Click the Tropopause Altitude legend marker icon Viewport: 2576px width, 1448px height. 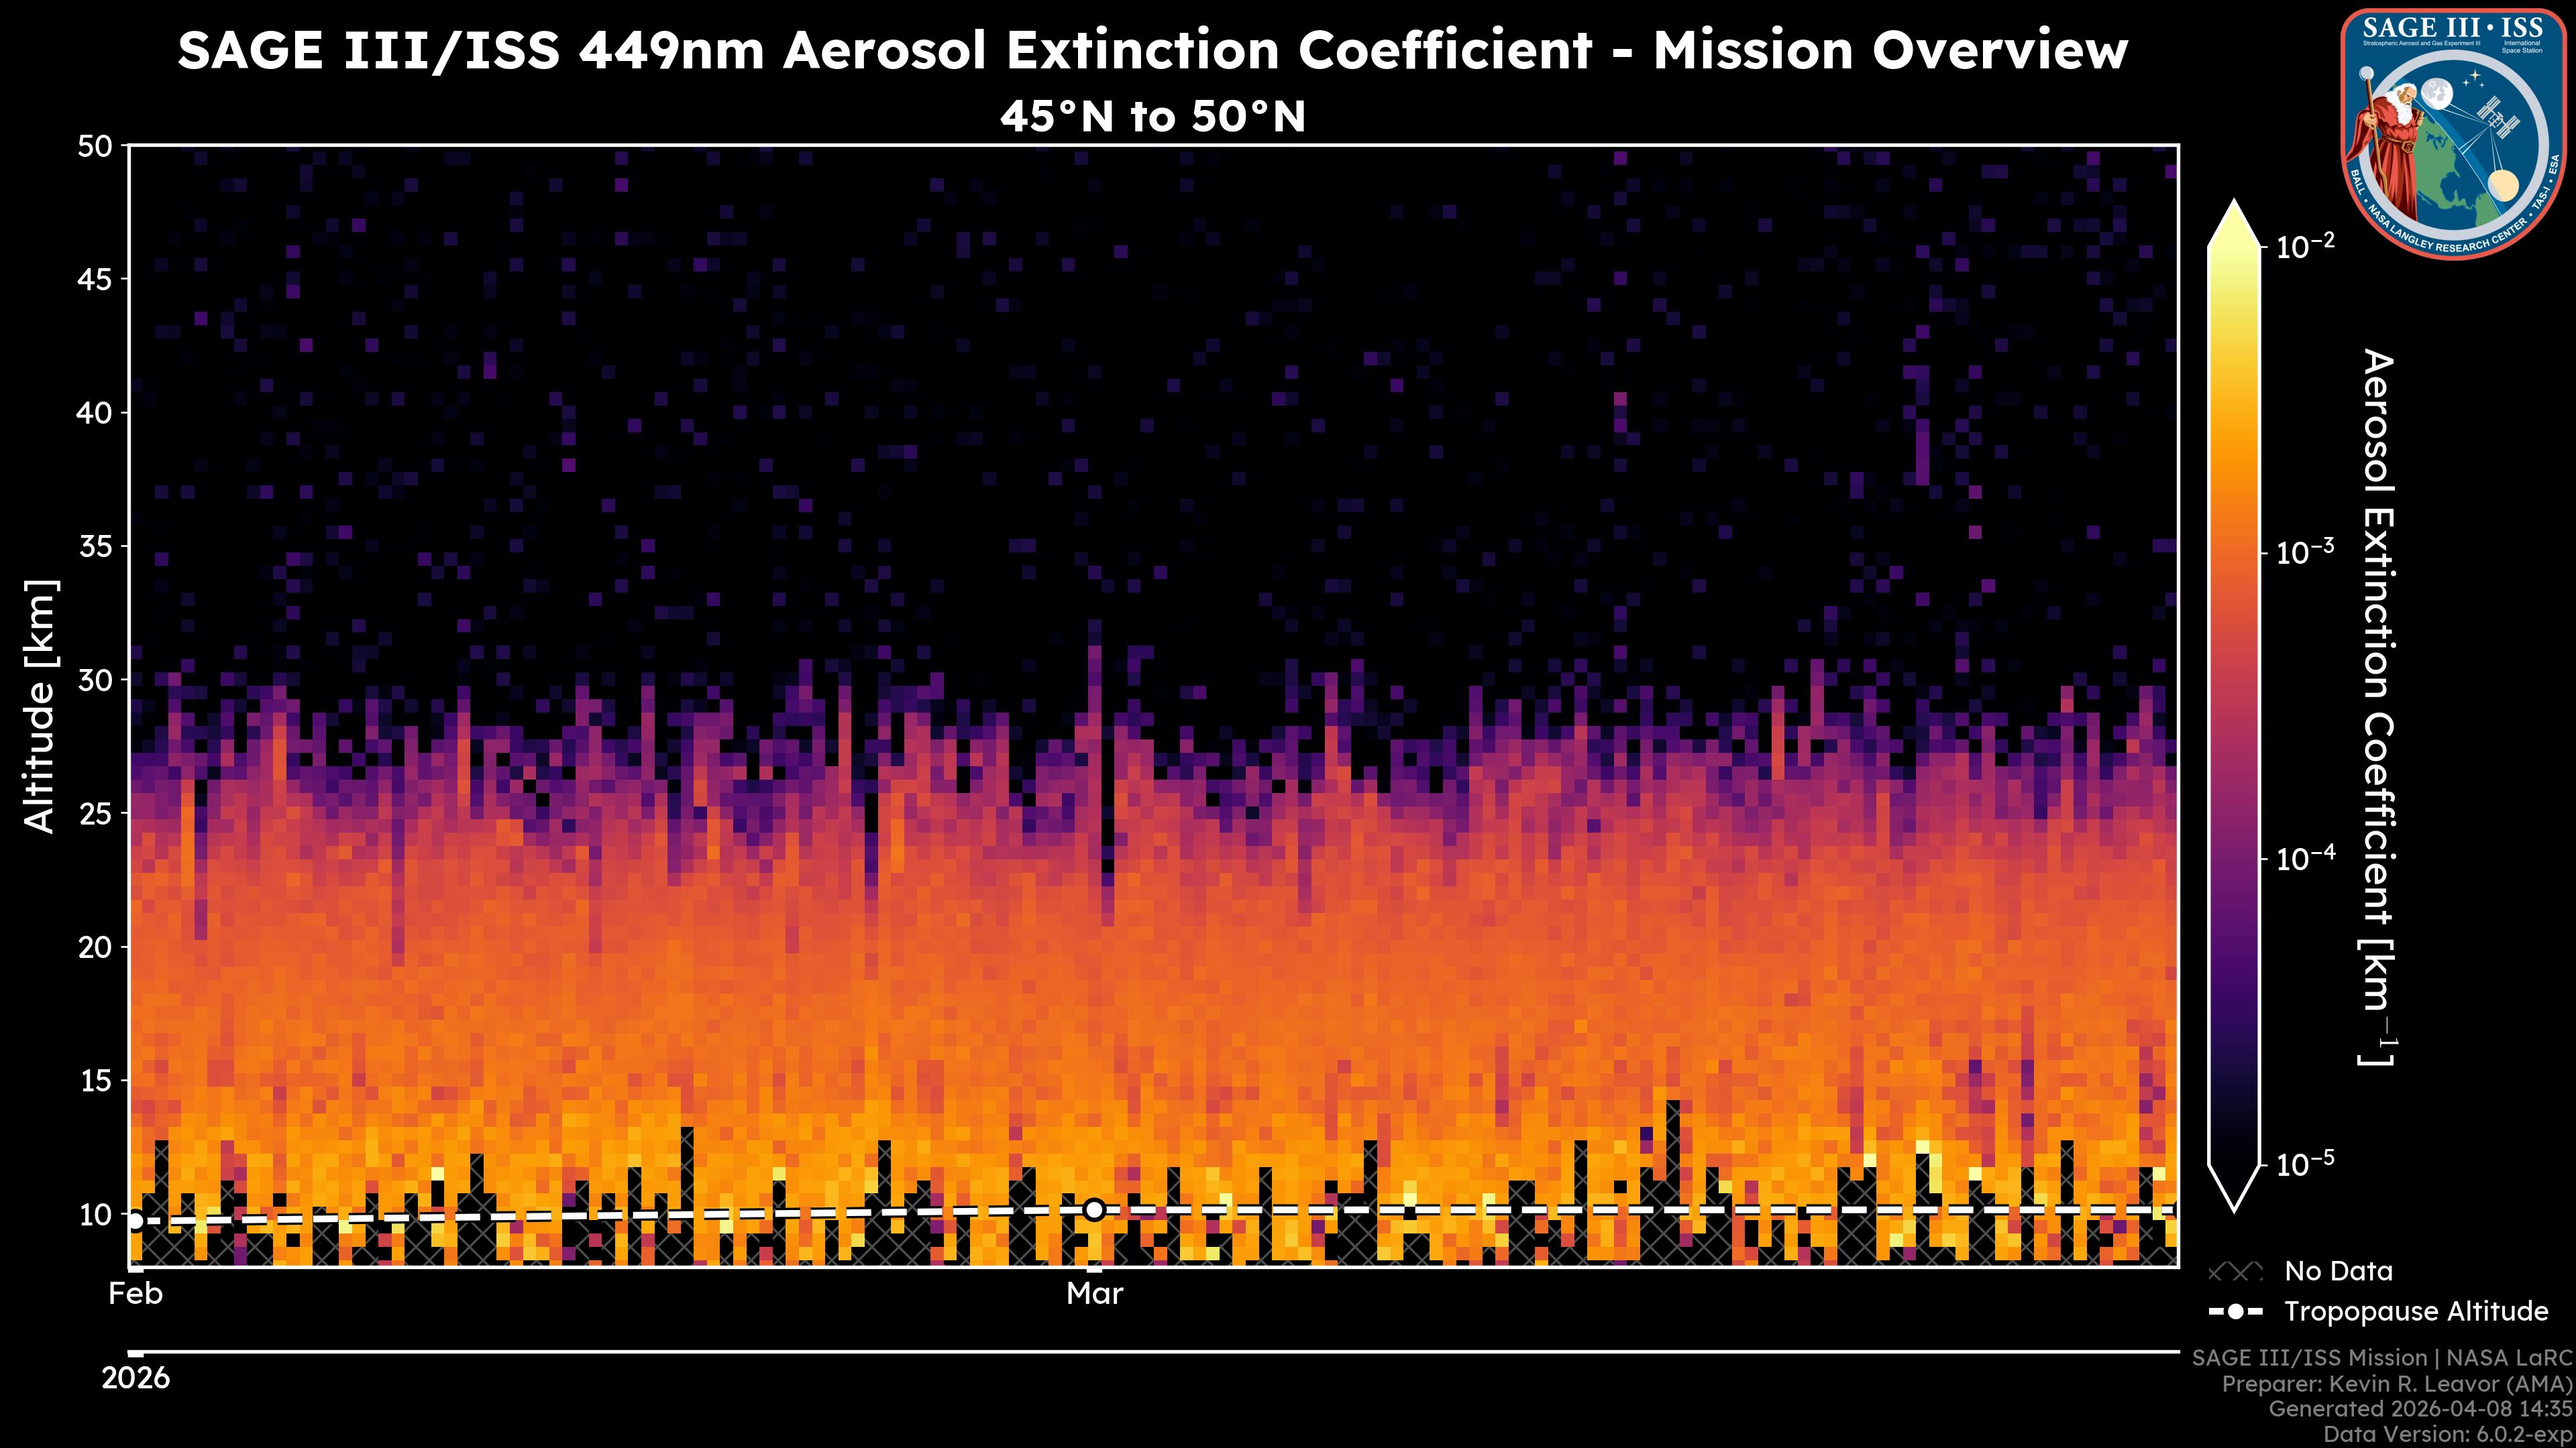(2235, 1312)
